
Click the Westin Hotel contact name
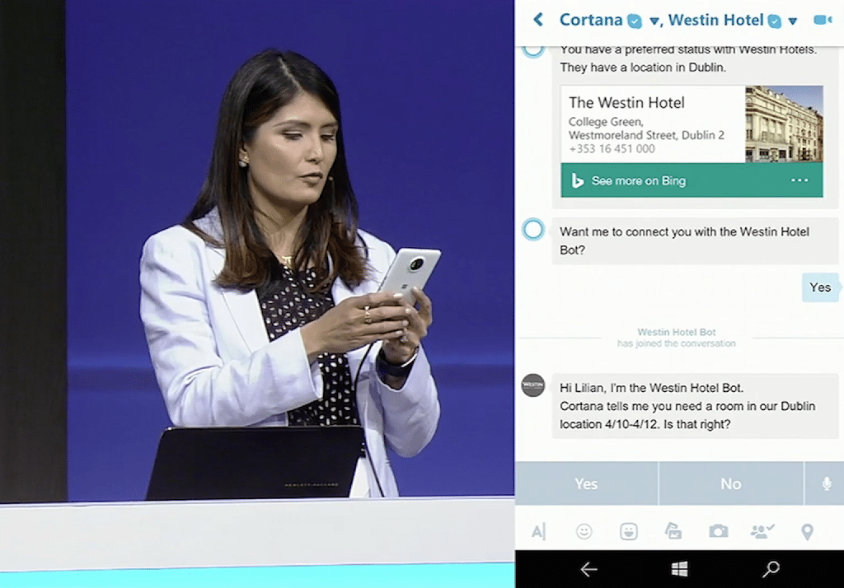point(715,20)
